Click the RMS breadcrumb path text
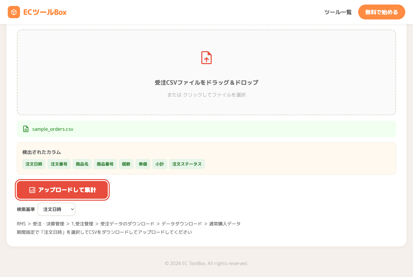This screenshot has width=413, height=277. coord(129,224)
